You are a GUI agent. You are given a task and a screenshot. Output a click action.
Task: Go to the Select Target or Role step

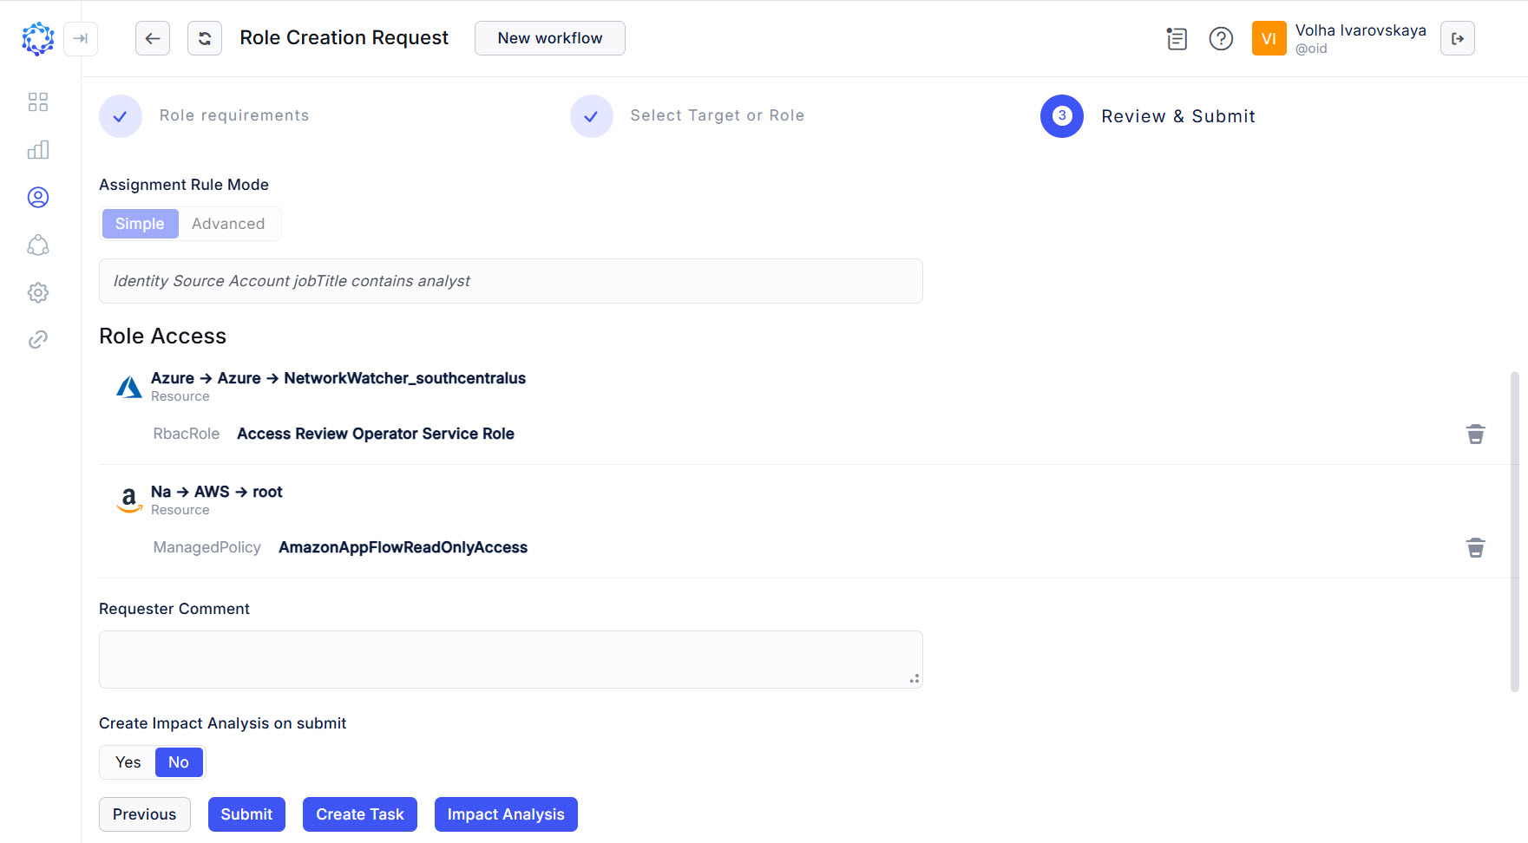click(x=716, y=116)
